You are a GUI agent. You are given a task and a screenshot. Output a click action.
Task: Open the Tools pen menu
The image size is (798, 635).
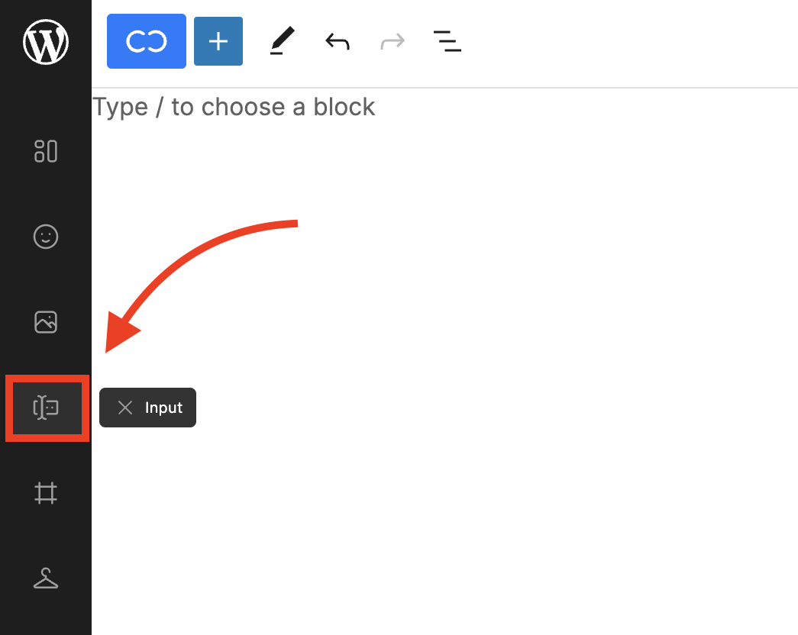tap(282, 41)
